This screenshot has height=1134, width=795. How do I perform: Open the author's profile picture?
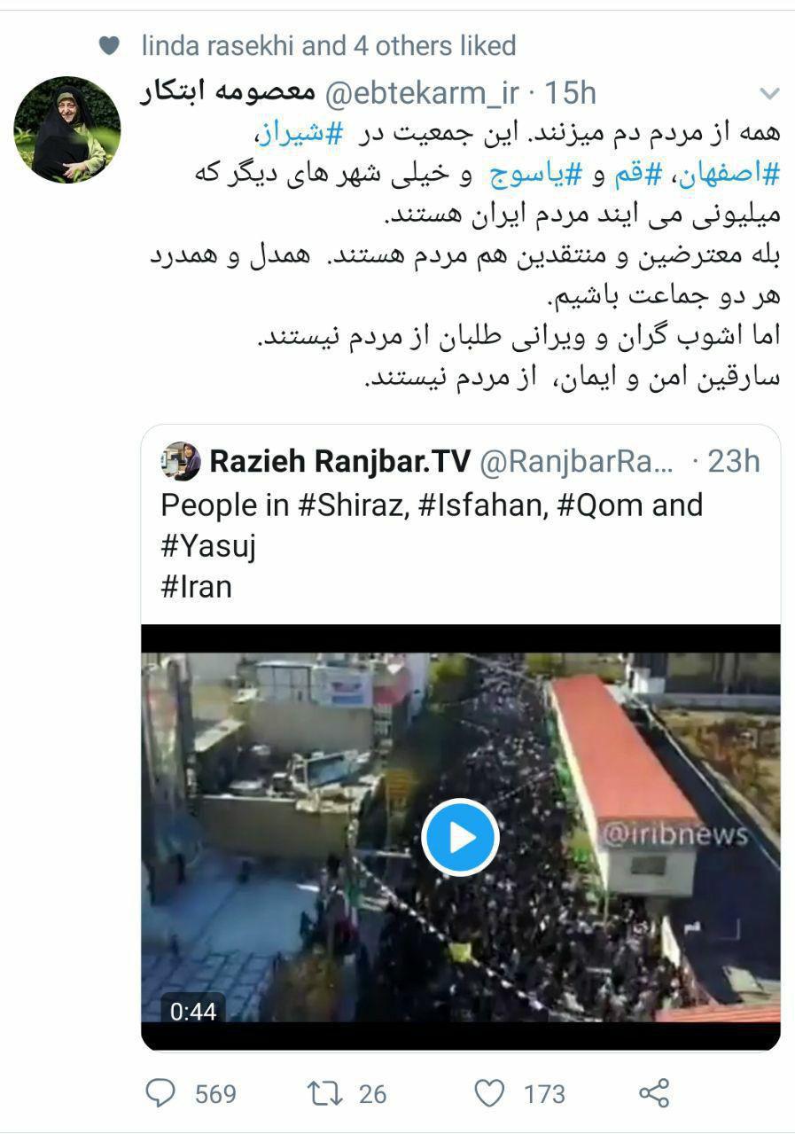(x=67, y=129)
